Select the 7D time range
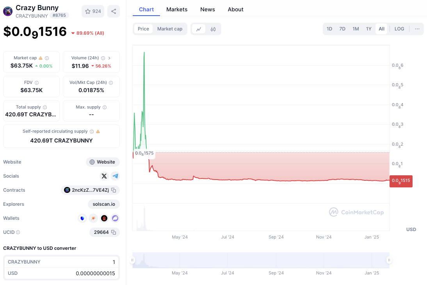The height and width of the screenshot is (285, 427). [x=342, y=29]
